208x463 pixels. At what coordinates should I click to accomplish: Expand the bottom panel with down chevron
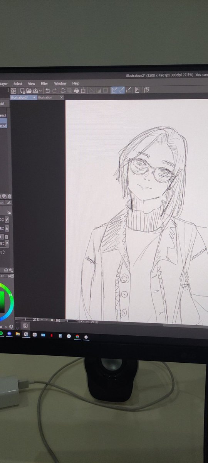pos(17,328)
